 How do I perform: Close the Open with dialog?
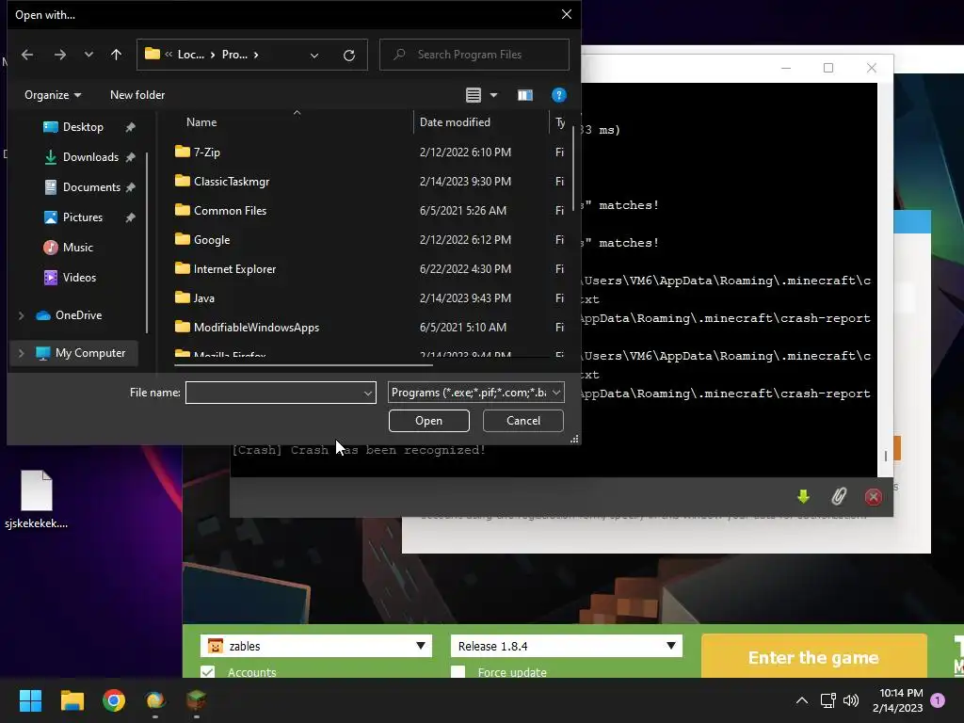point(567,14)
